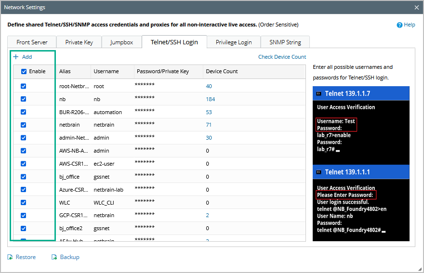Switch to the Front Server tab
Viewport: 424px width, 273px height.
pyautogui.click(x=32, y=42)
